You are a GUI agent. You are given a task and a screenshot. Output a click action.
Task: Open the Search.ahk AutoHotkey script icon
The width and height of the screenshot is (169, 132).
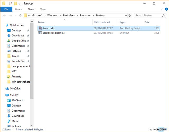coord(40,28)
